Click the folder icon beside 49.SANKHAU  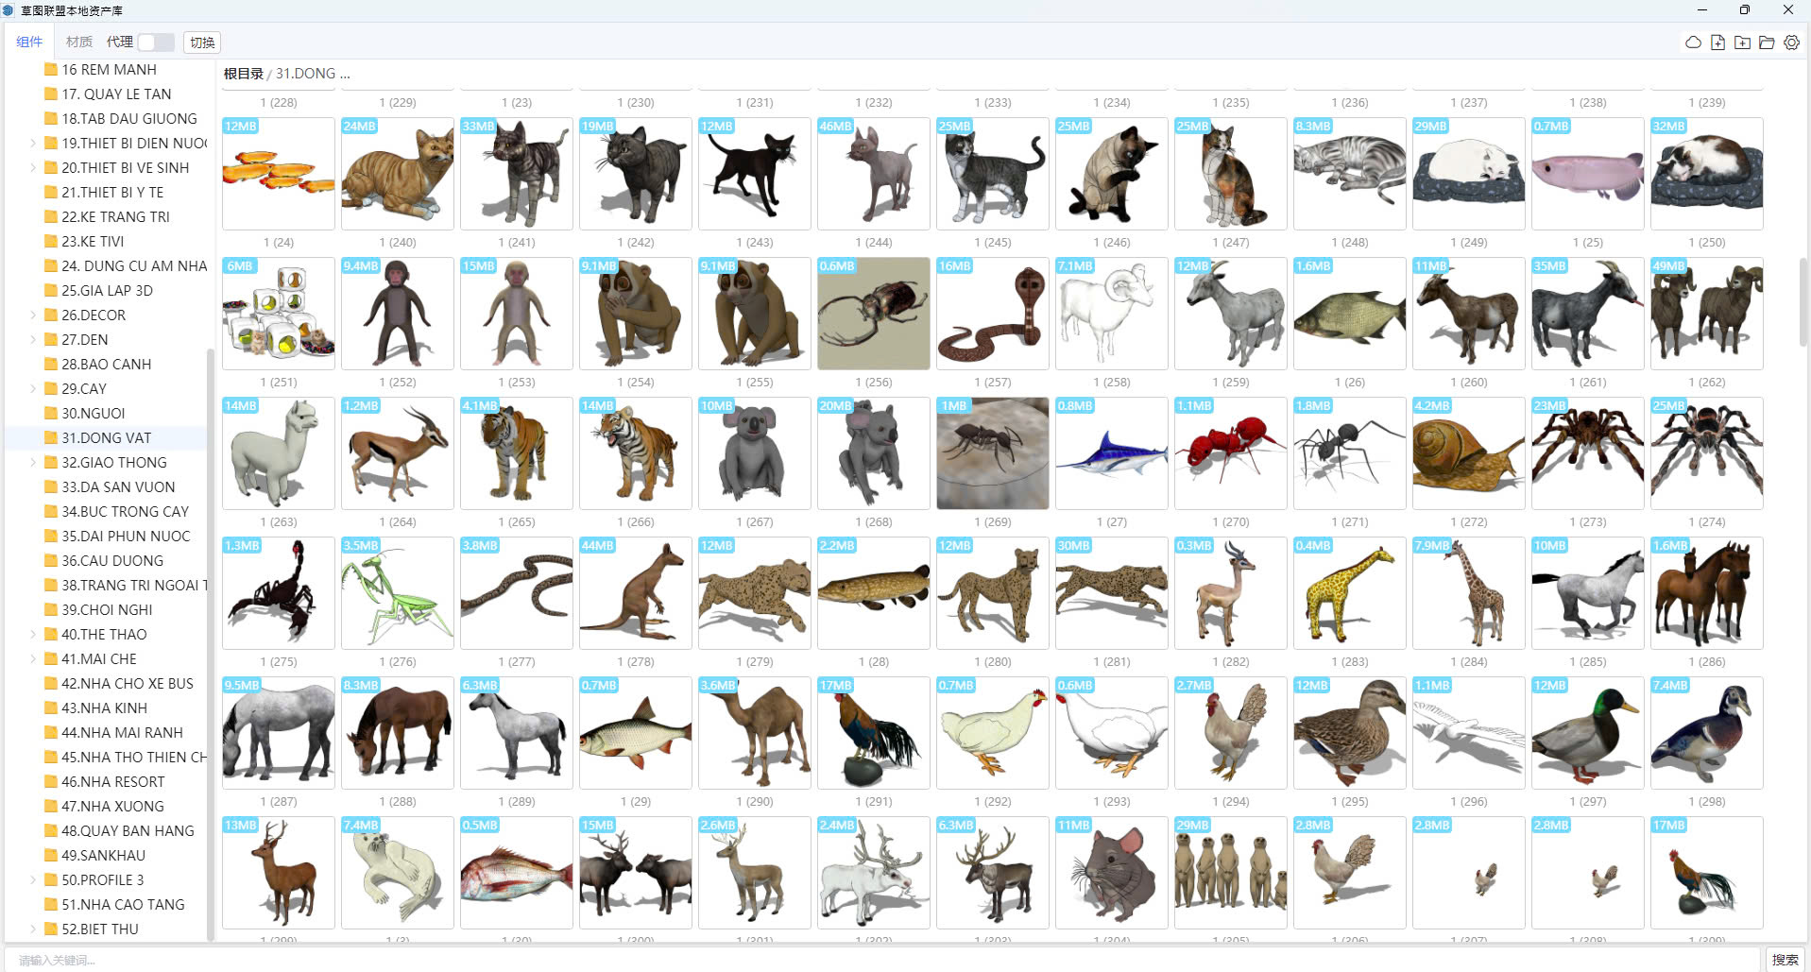click(51, 856)
